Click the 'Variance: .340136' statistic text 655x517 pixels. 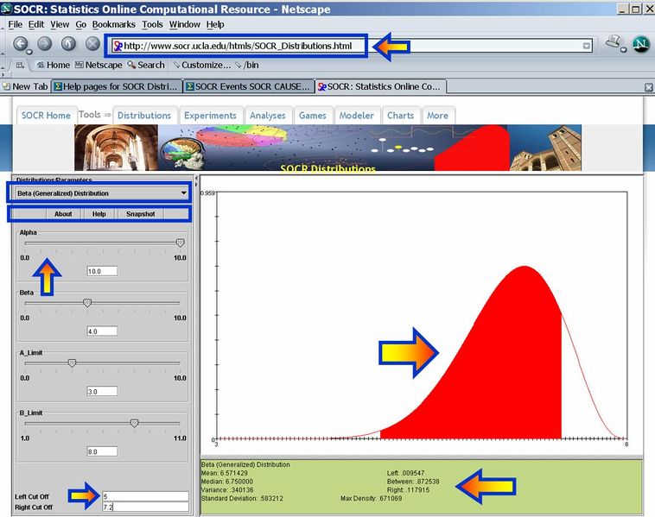tap(227, 490)
